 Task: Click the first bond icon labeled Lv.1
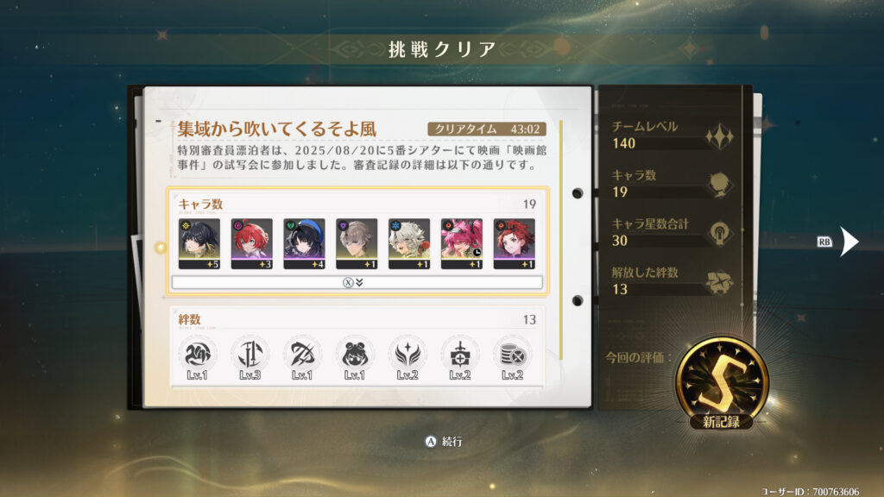point(198,358)
